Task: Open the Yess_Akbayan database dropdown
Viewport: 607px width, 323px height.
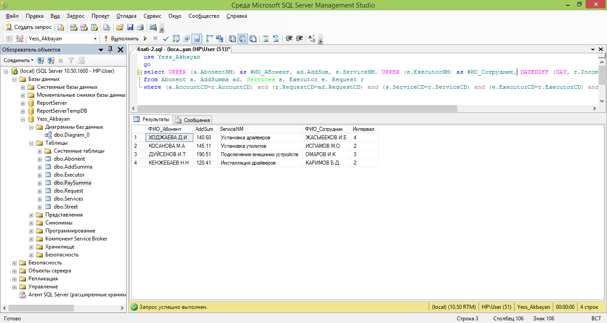Action: (x=95, y=39)
